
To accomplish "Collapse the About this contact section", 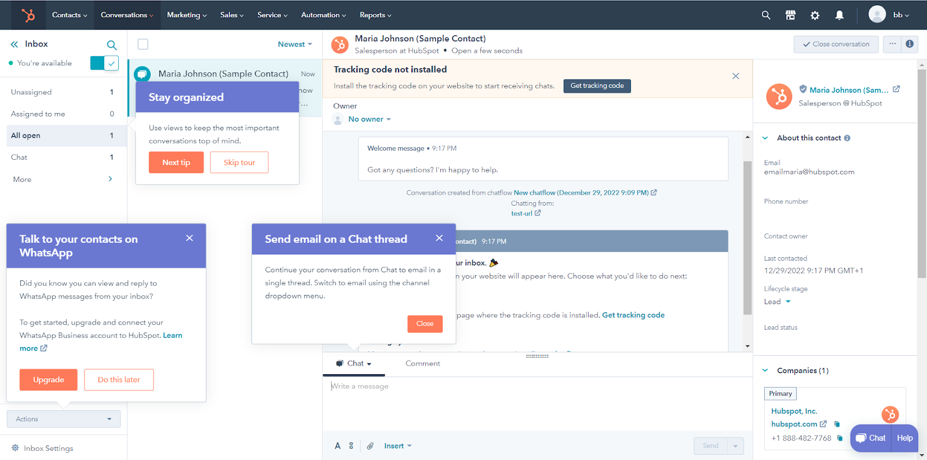I will click(765, 138).
